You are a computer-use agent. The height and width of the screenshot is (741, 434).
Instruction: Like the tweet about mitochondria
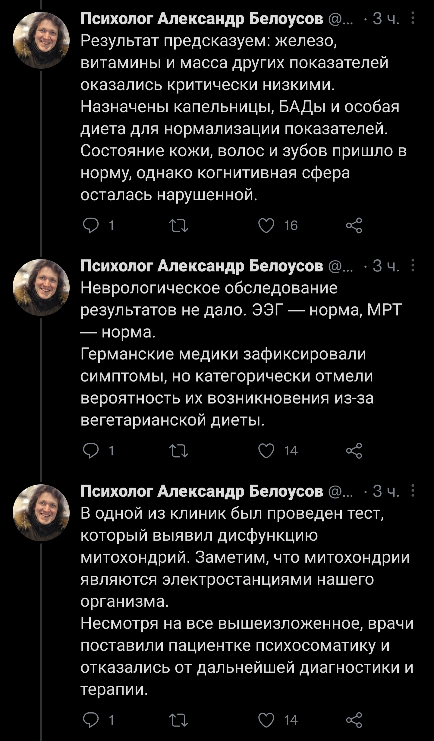[x=267, y=720]
